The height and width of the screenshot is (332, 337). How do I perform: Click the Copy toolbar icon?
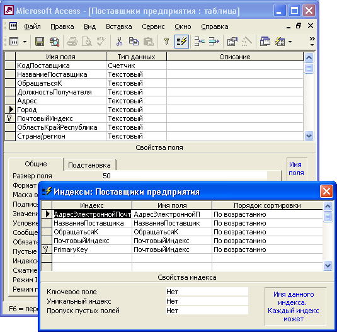tap(134, 42)
